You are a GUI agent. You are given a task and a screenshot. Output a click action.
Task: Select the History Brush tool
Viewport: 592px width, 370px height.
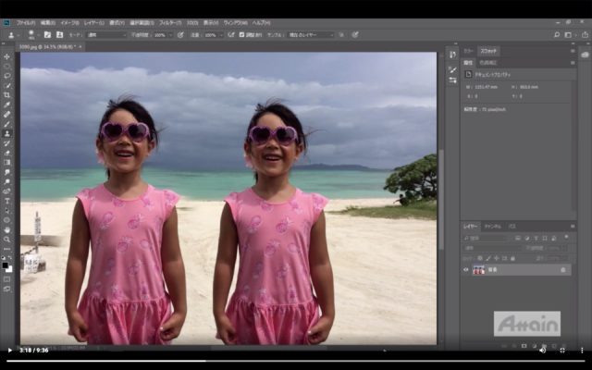tap(6, 143)
